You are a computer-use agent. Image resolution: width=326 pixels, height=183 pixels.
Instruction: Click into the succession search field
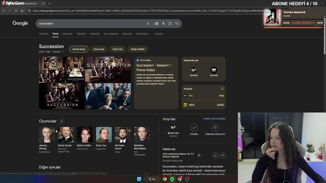click(x=92, y=23)
